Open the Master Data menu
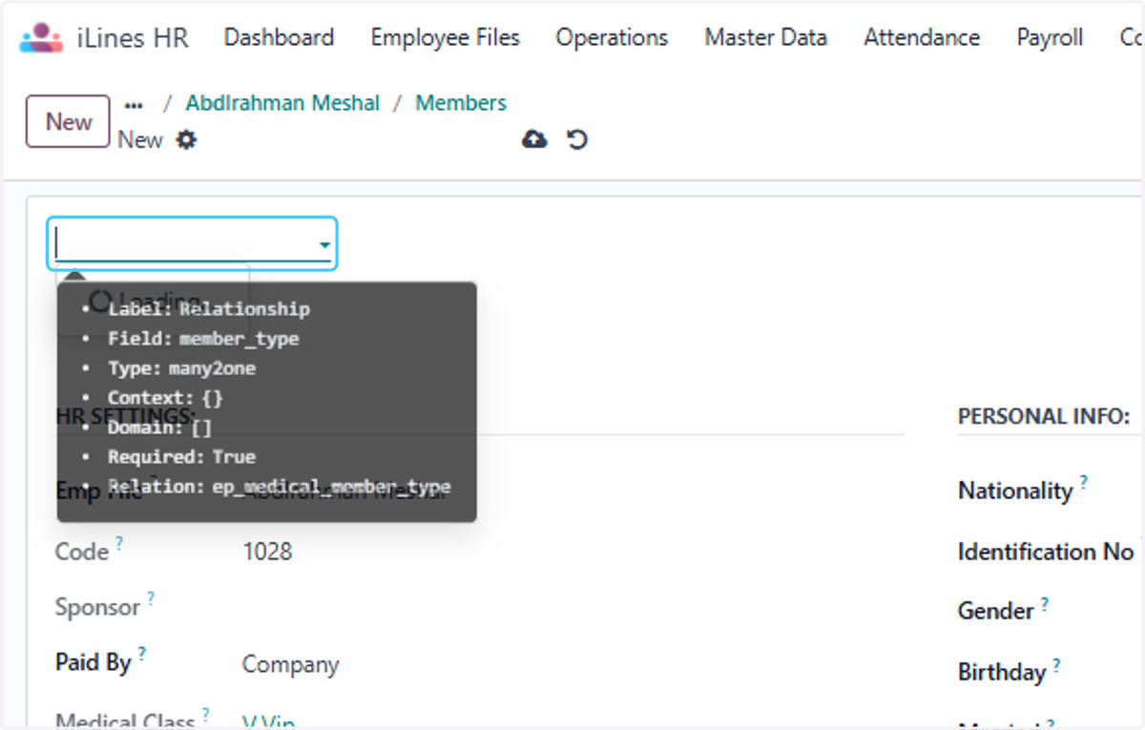 click(766, 37)
